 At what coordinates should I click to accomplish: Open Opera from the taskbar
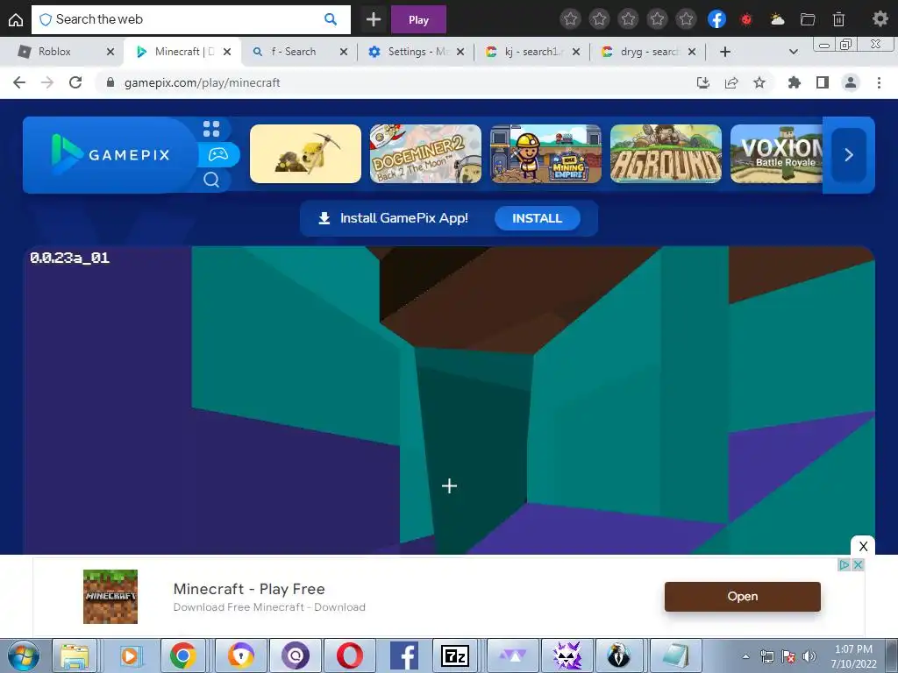349,655
